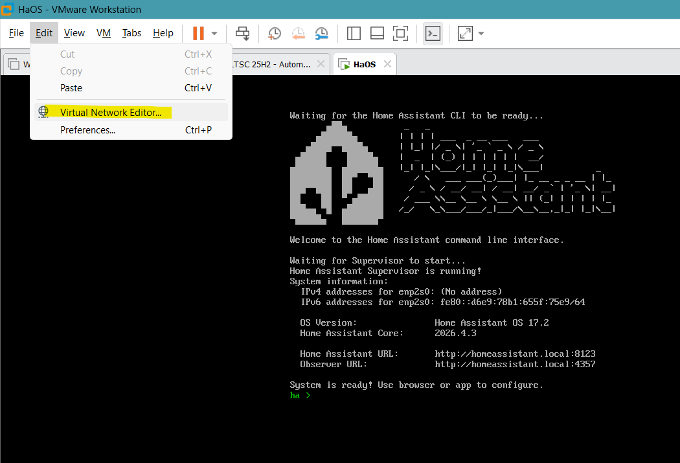The height and width of the screenshot is (463, 680).
Task: Take a snapshot of this virtual machine
Action: tap(275, 34)
